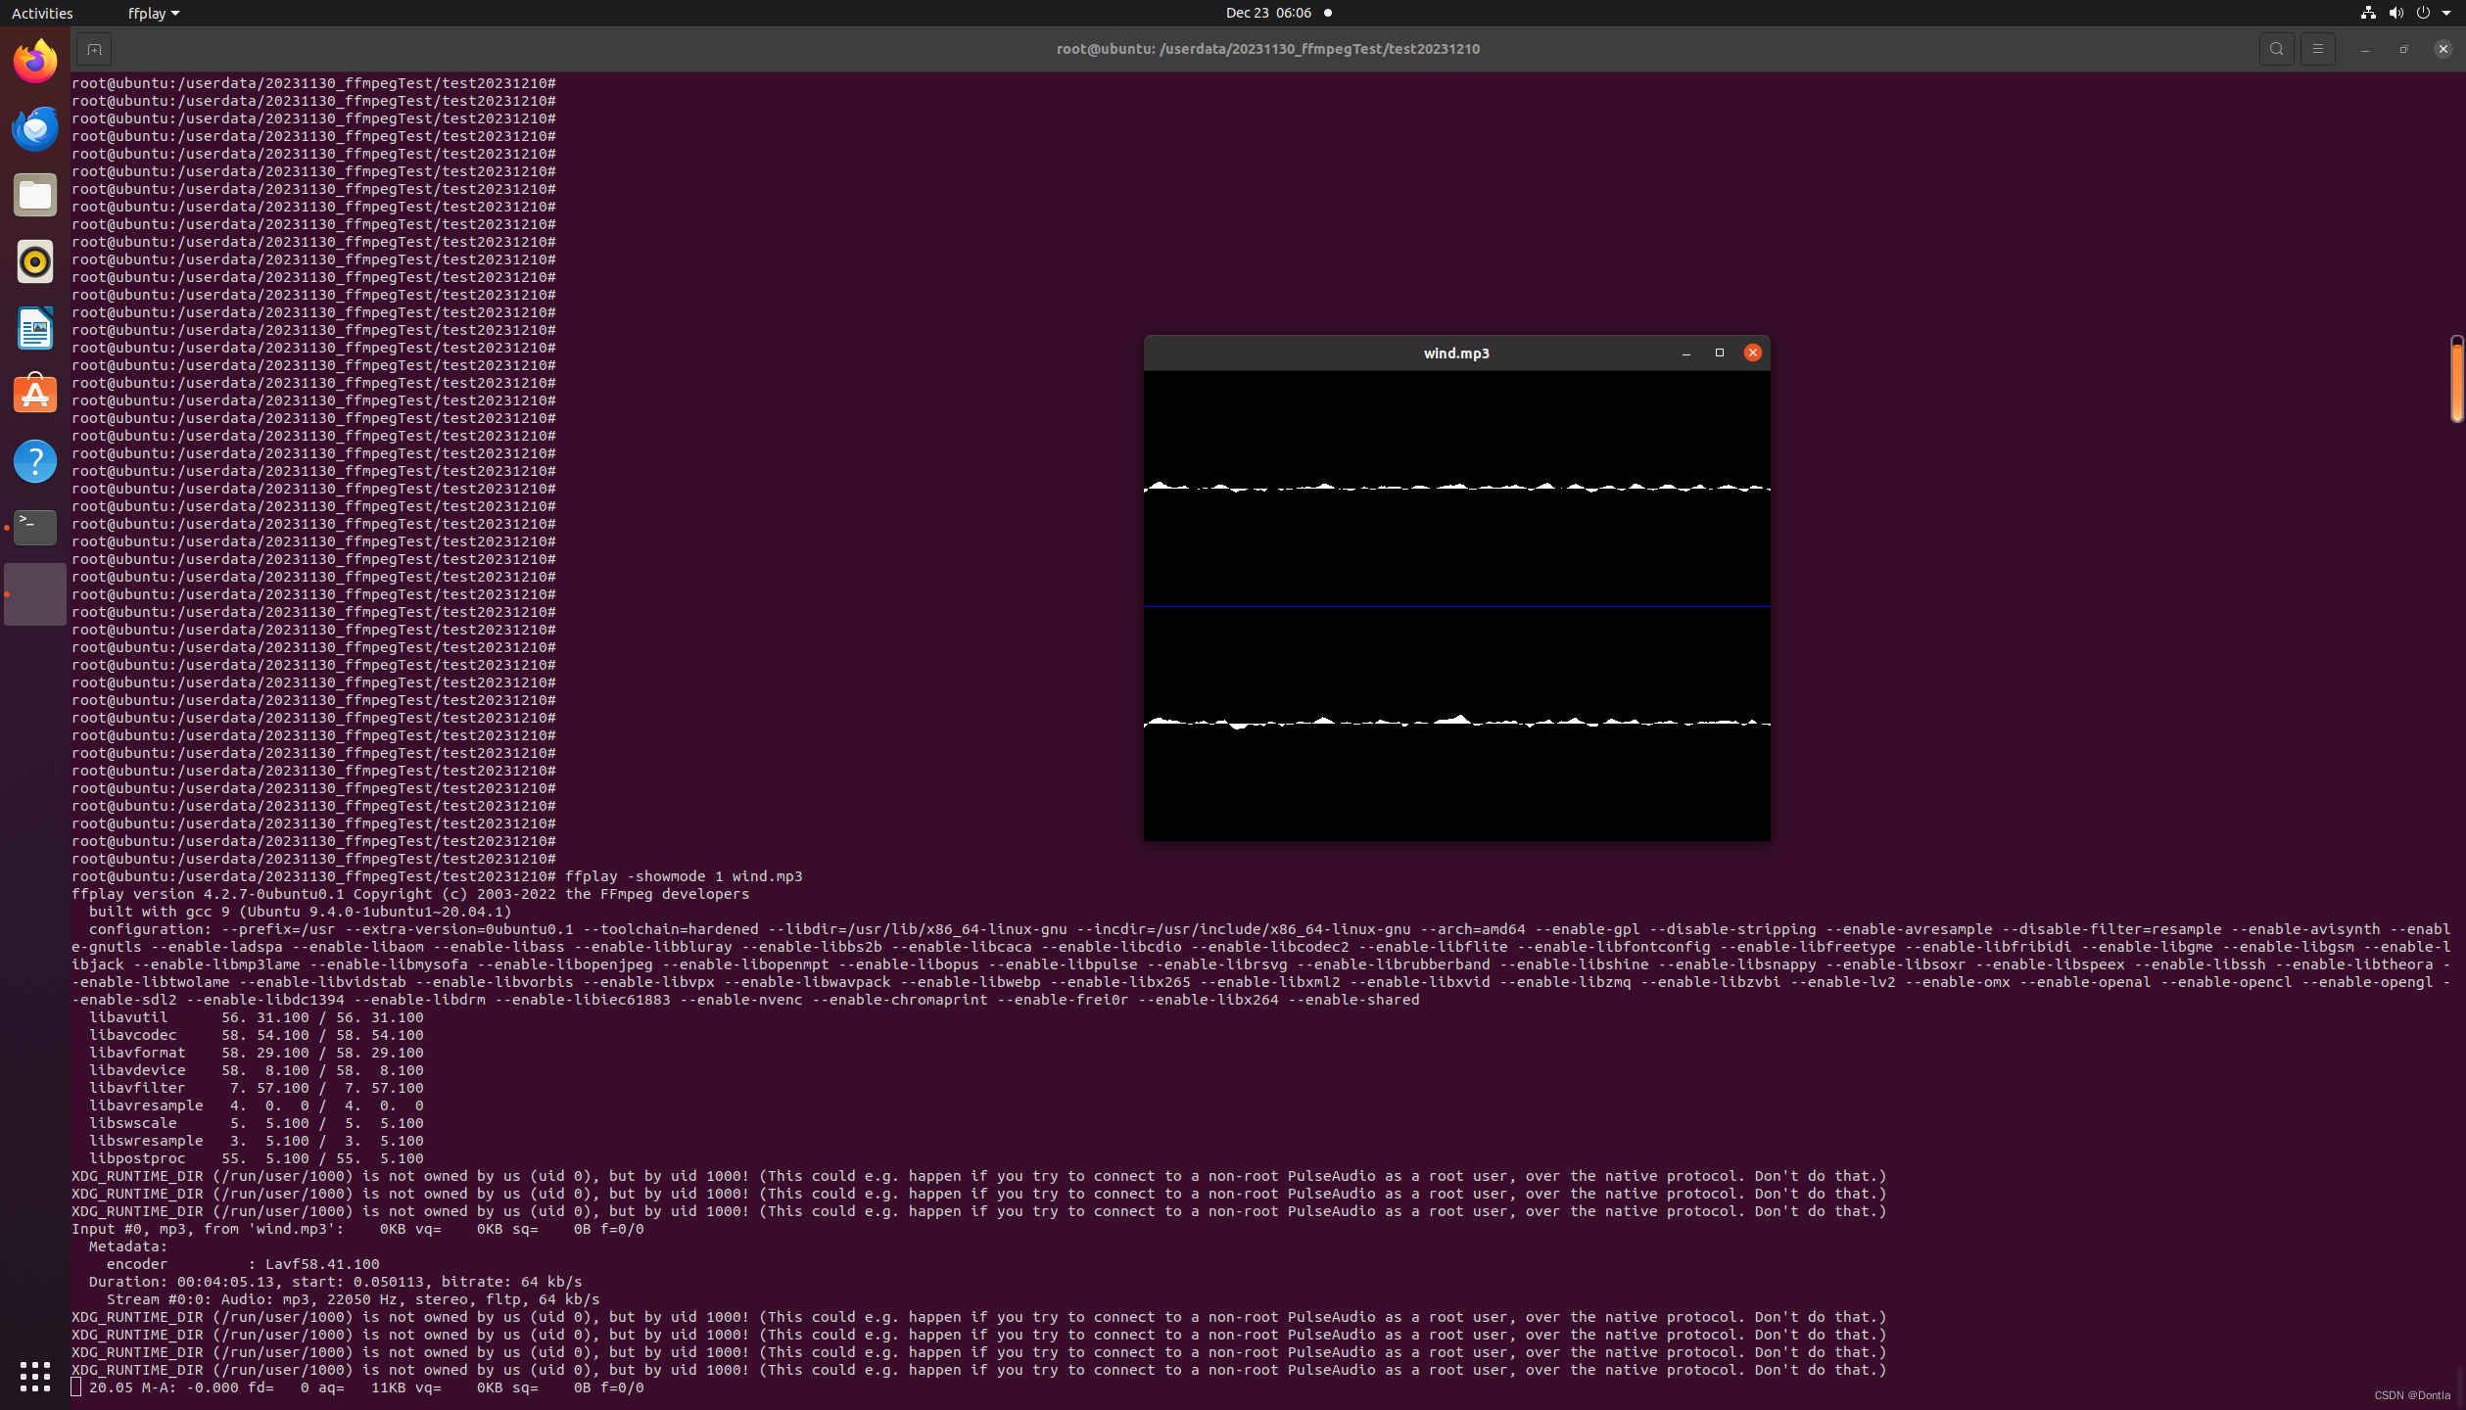The height and width of the screenshot is (1410, 2466).
Task: Open Rhythmbox music player in dock
Action: pos(35,261)
